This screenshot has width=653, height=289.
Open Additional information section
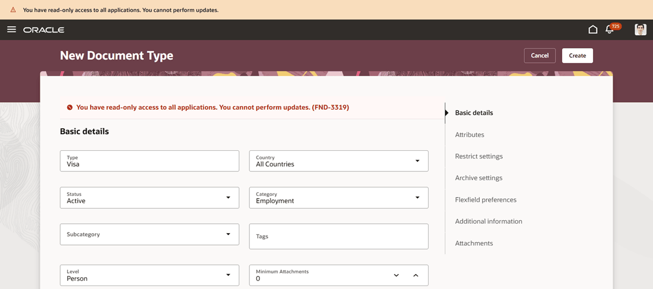(489, 221)
